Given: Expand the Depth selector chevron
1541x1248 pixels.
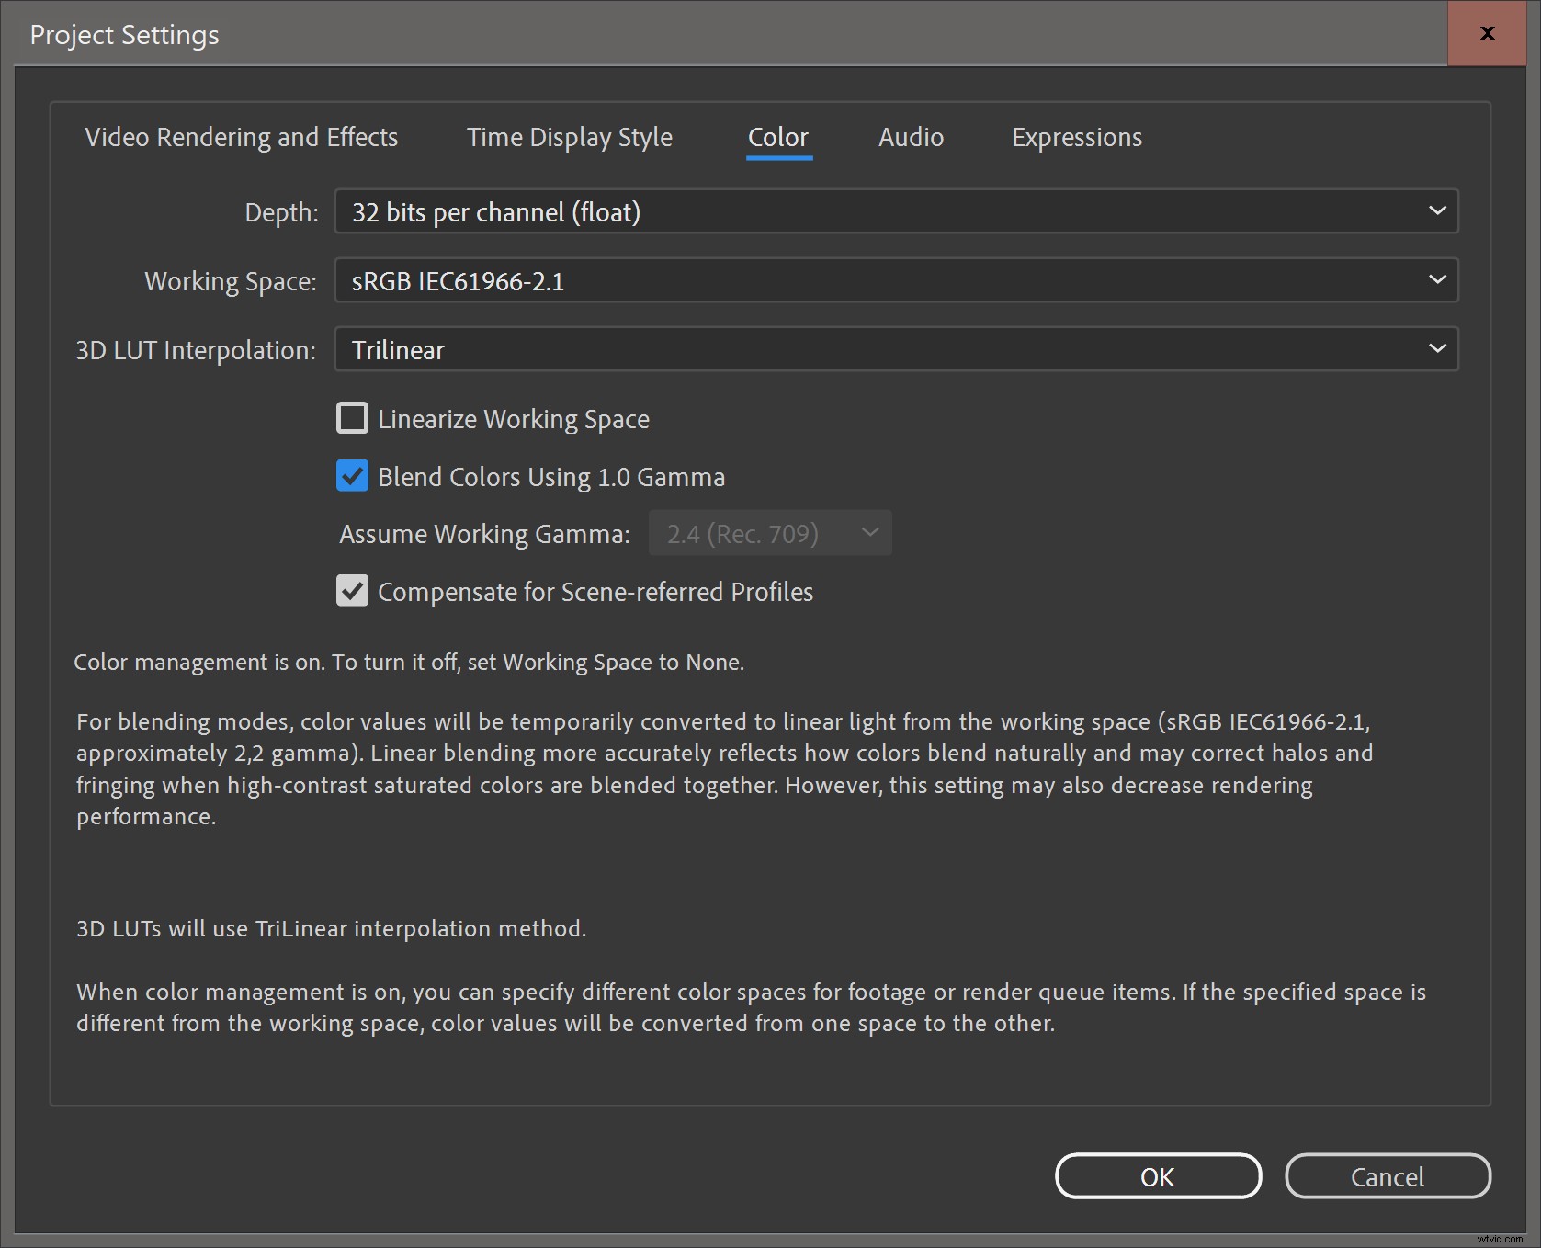Looking at the screenshot, I should tap(1437, 211).
